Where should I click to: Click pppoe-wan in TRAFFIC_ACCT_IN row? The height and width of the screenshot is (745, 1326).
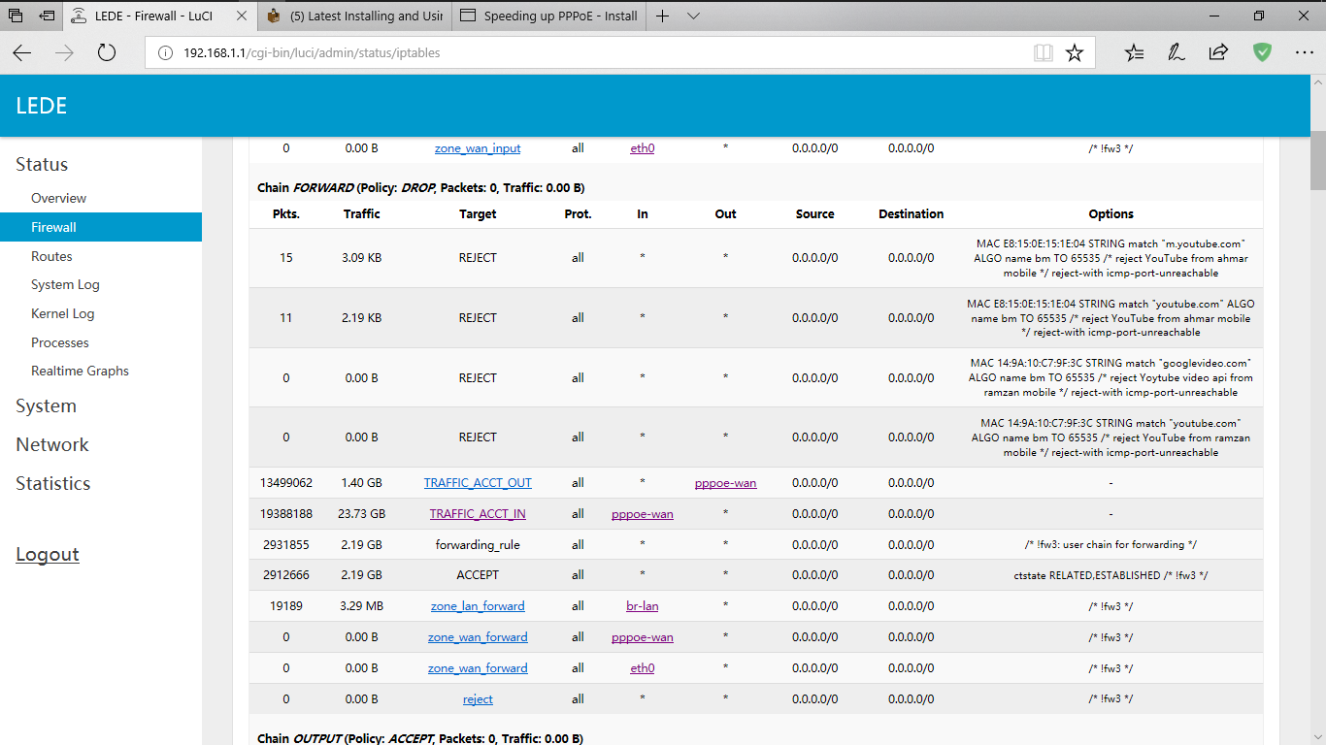pos(642,513)
